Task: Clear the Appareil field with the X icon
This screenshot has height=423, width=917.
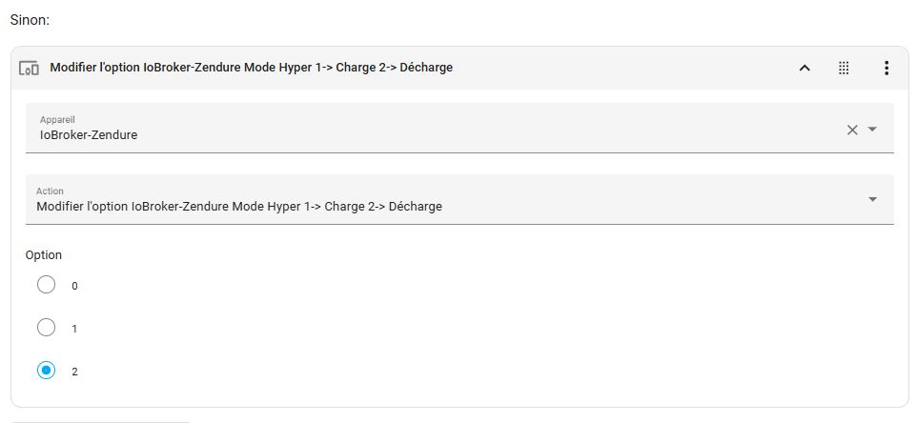Action: pyautogui.click(x=852, y=130)
